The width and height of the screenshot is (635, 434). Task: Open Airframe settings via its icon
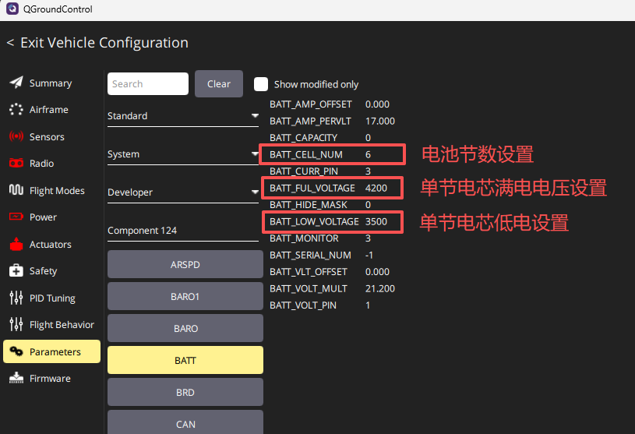(x=16, y=110)
